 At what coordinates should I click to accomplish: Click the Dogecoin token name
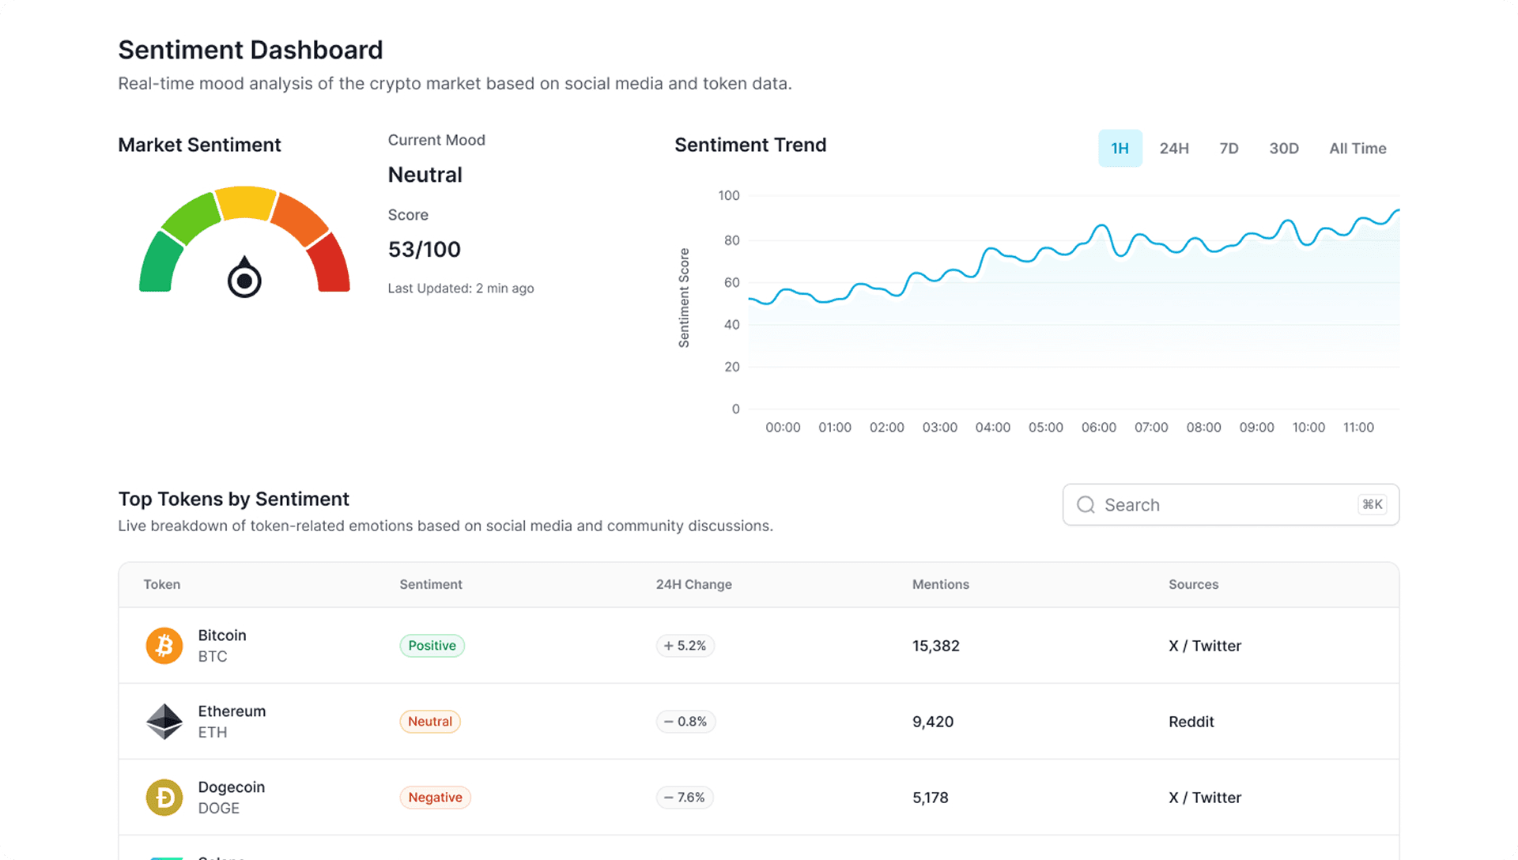[x=231, y=787]
